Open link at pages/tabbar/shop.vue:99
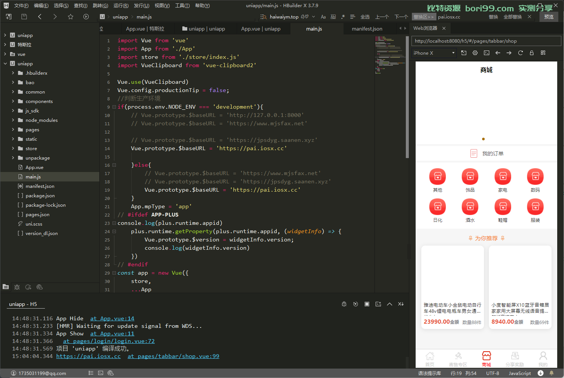The image size is (564, 378). (173, 356)
